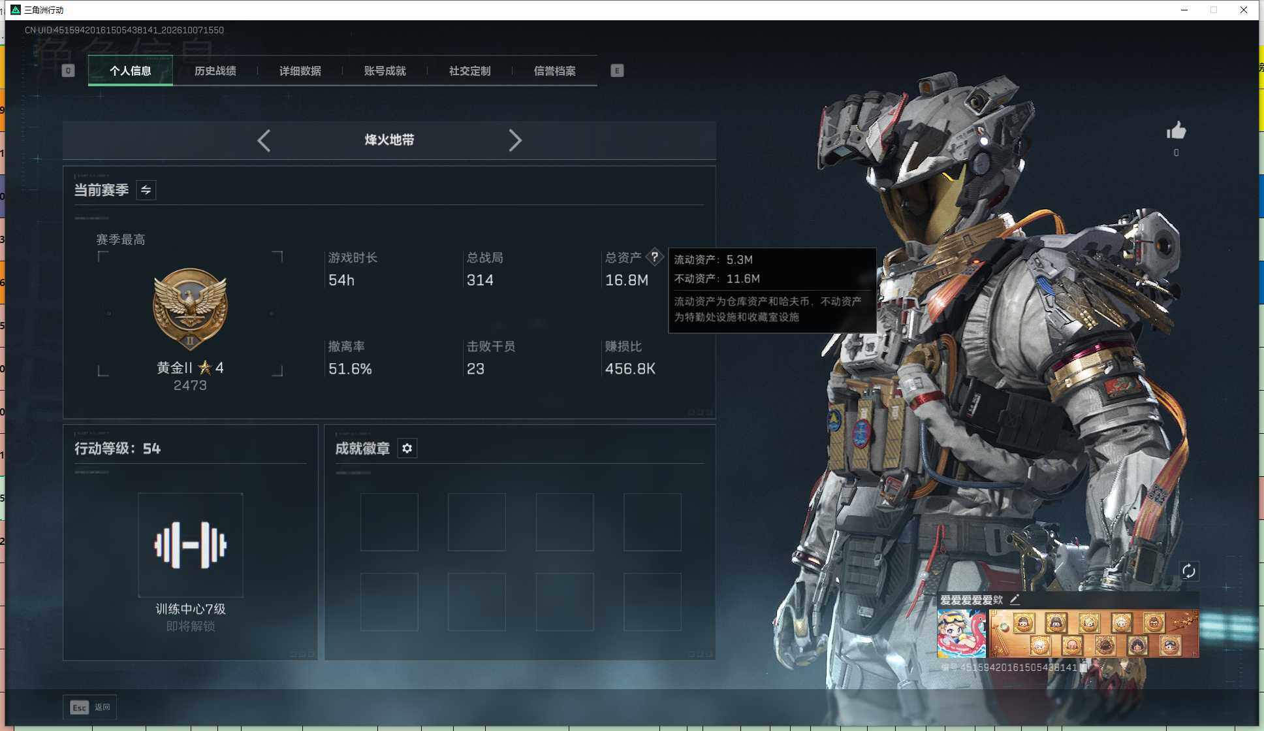Click the 游戏时长 54h value
Image resolution: width=1264 pixels, height=731 pixels.
341,280
